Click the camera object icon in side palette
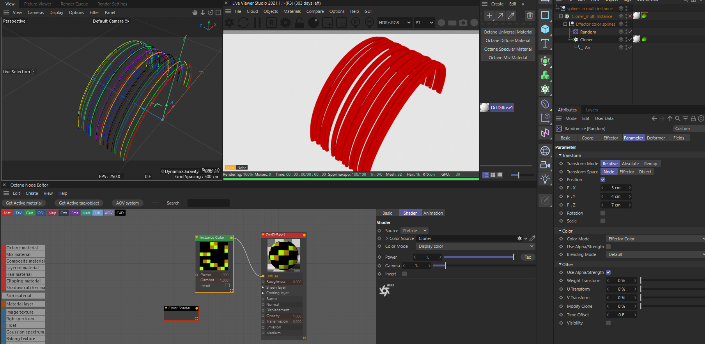705x344 pixels. pos(545,165)
